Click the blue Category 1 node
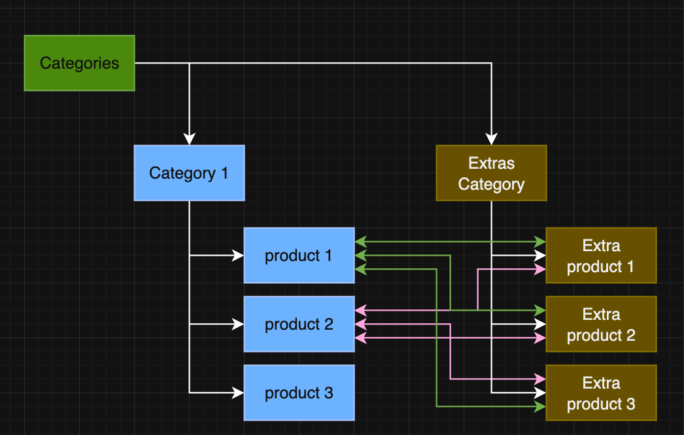The image size is (684, 435). [x=189, y=173]
